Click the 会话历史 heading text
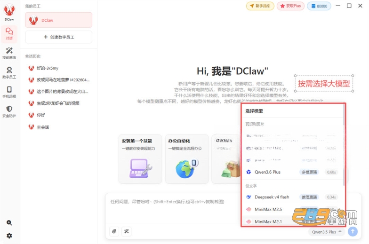The height and width of the screenshot is (244, 369). click(33, 56)
